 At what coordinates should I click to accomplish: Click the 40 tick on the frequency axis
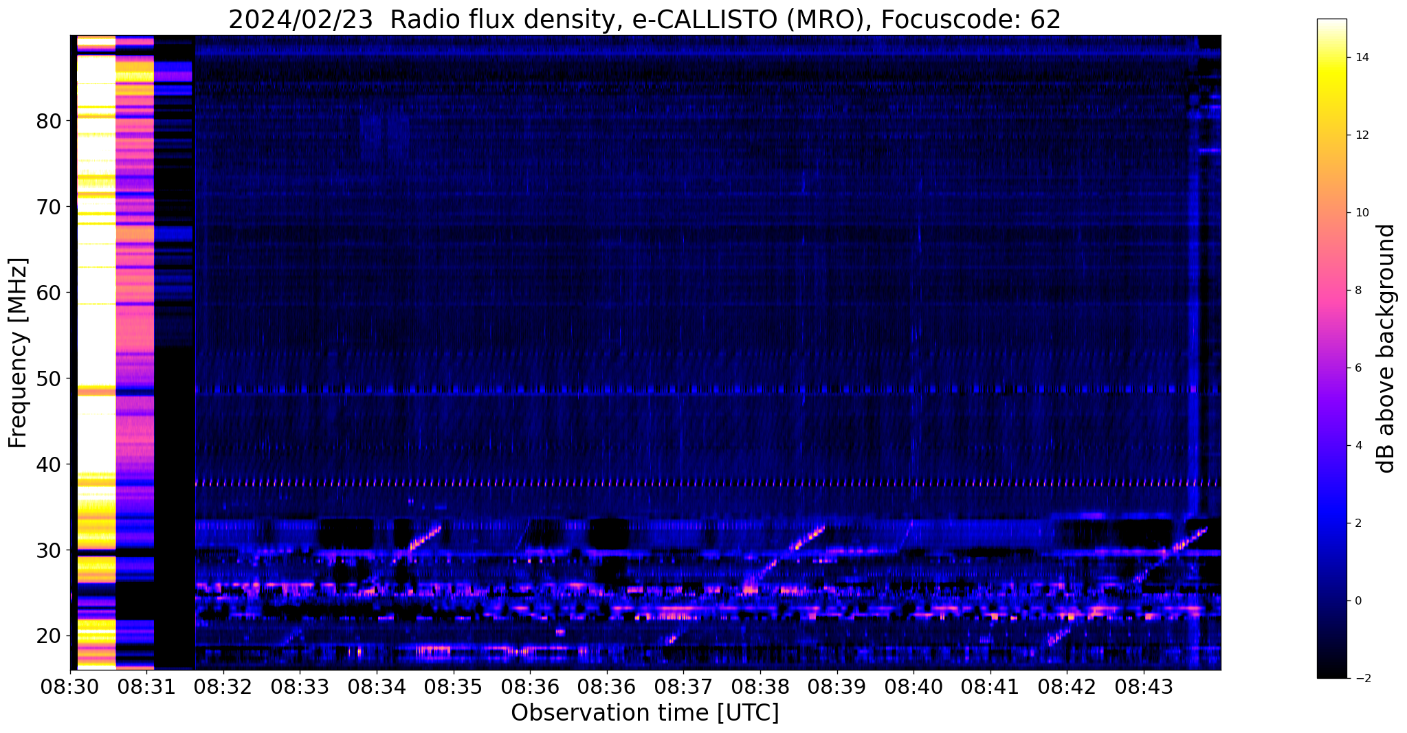click(x=49, y=464)
